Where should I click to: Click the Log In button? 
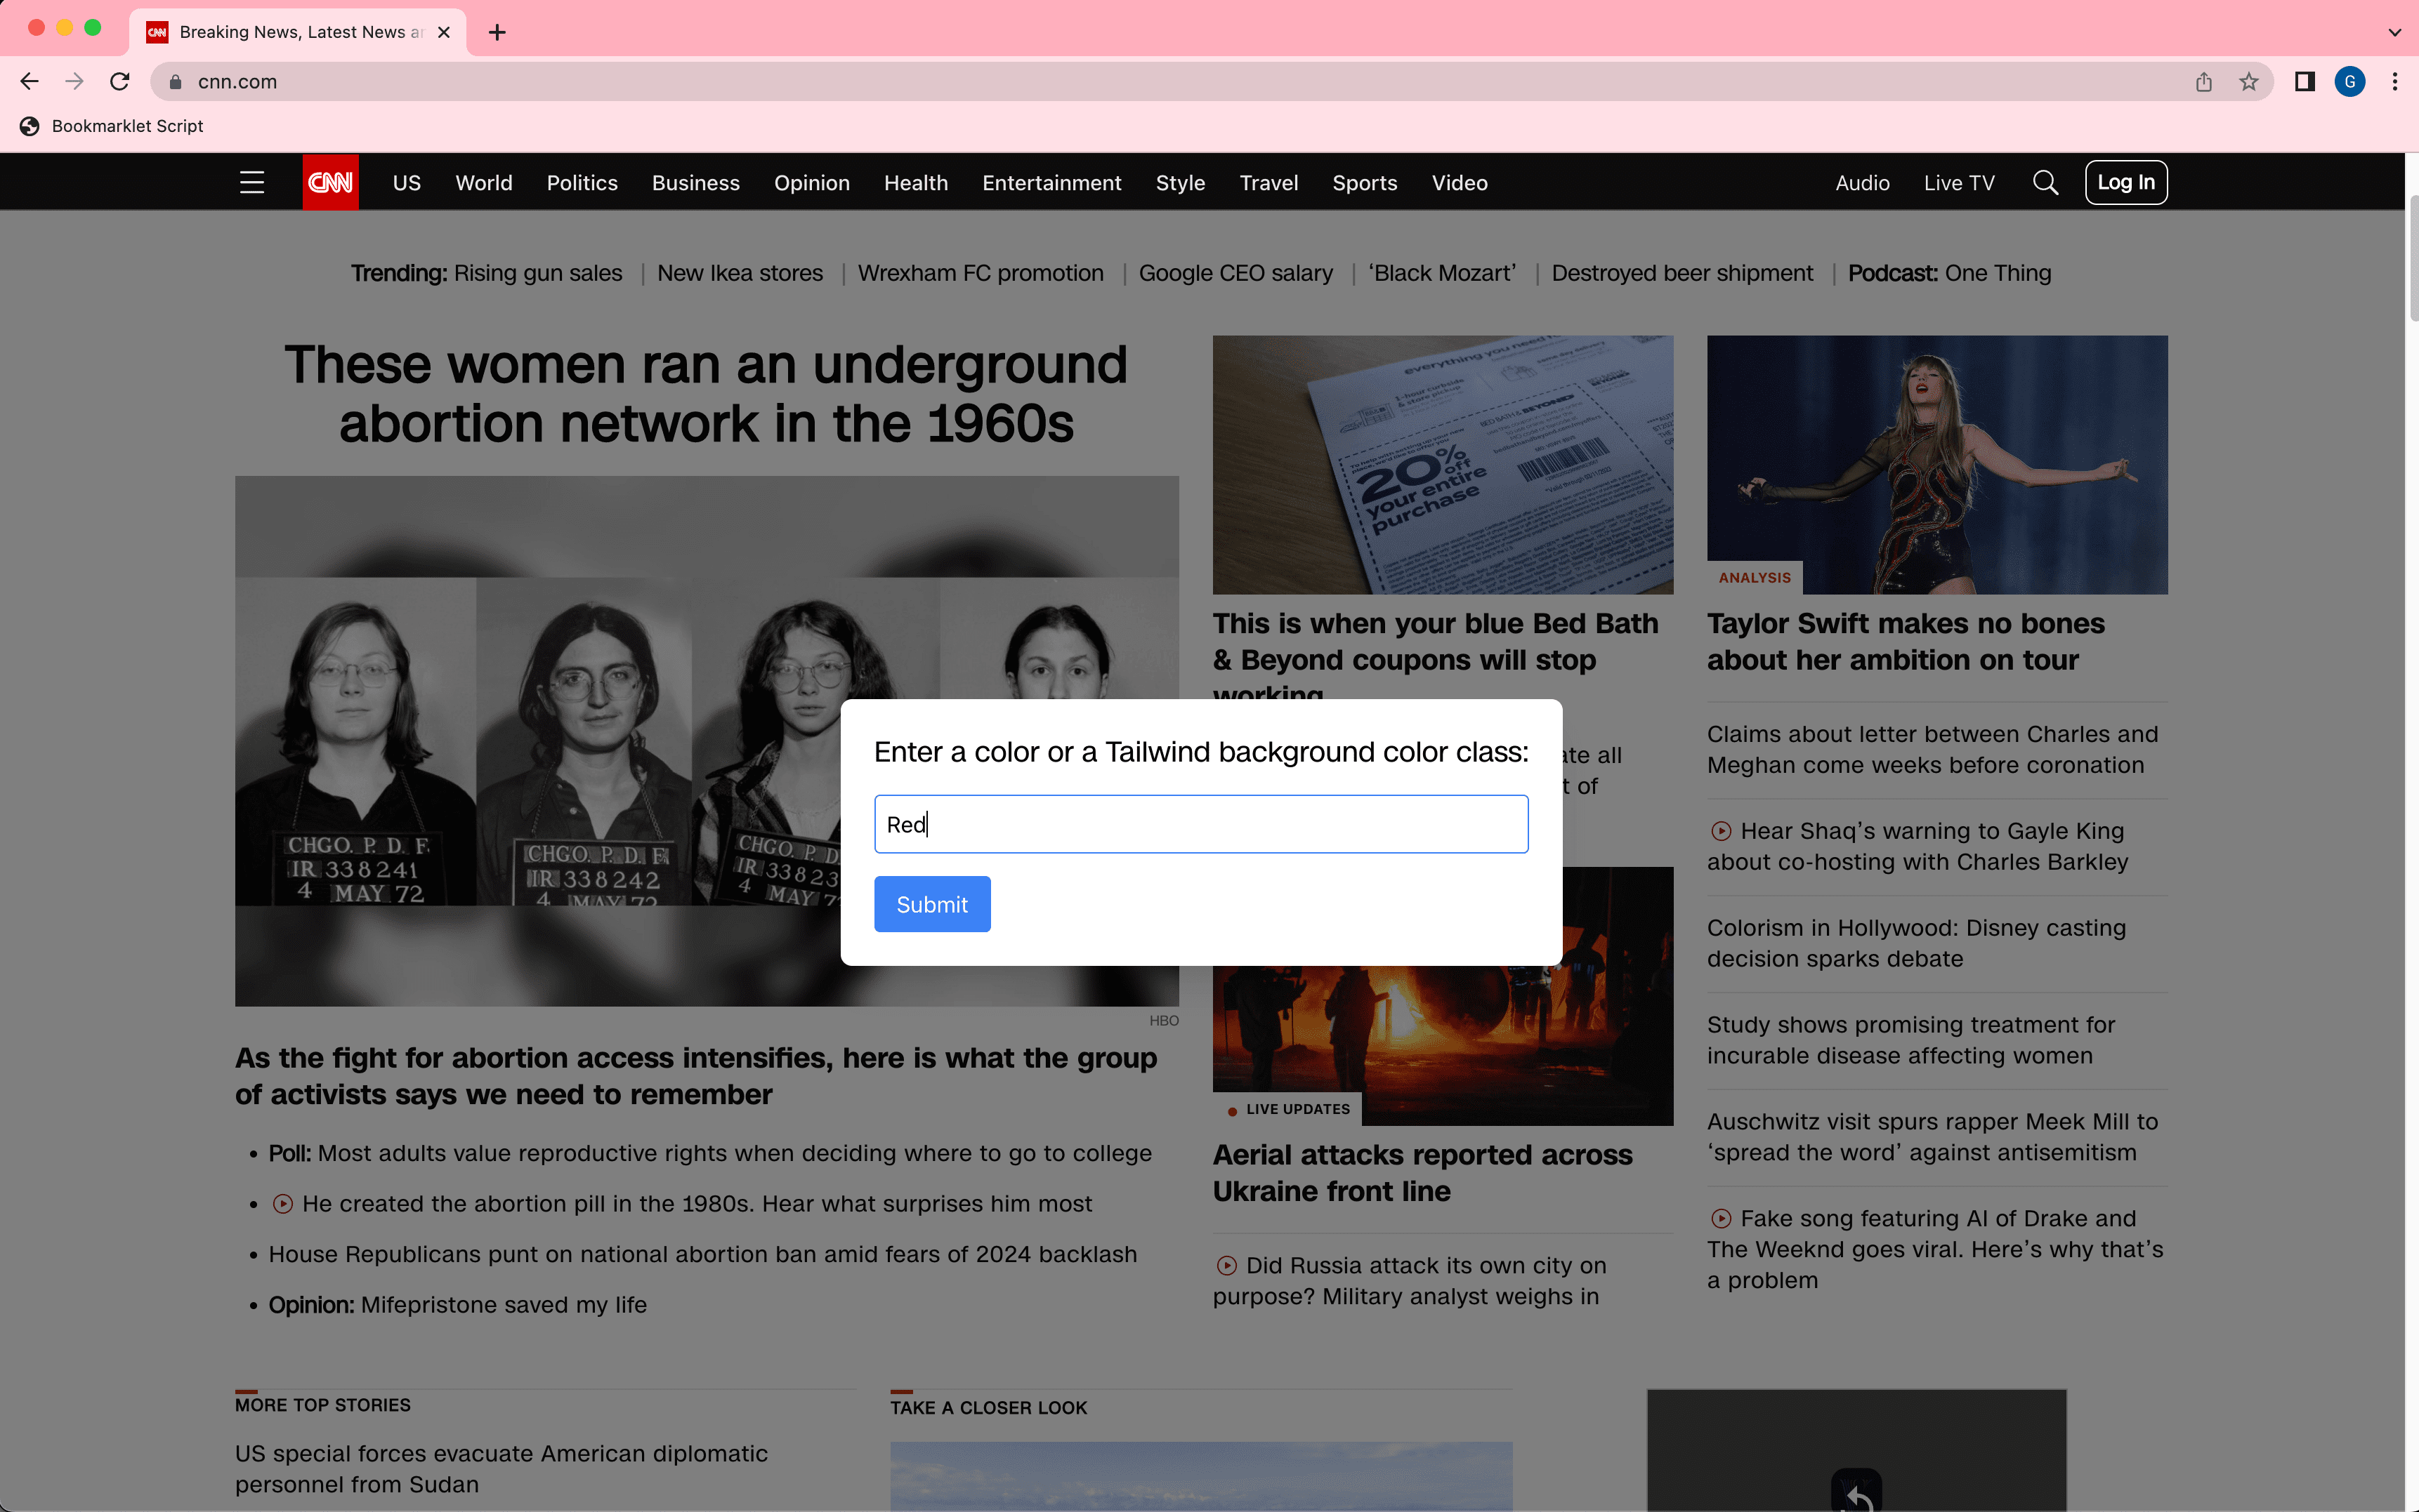click(x=2126, y=182)
